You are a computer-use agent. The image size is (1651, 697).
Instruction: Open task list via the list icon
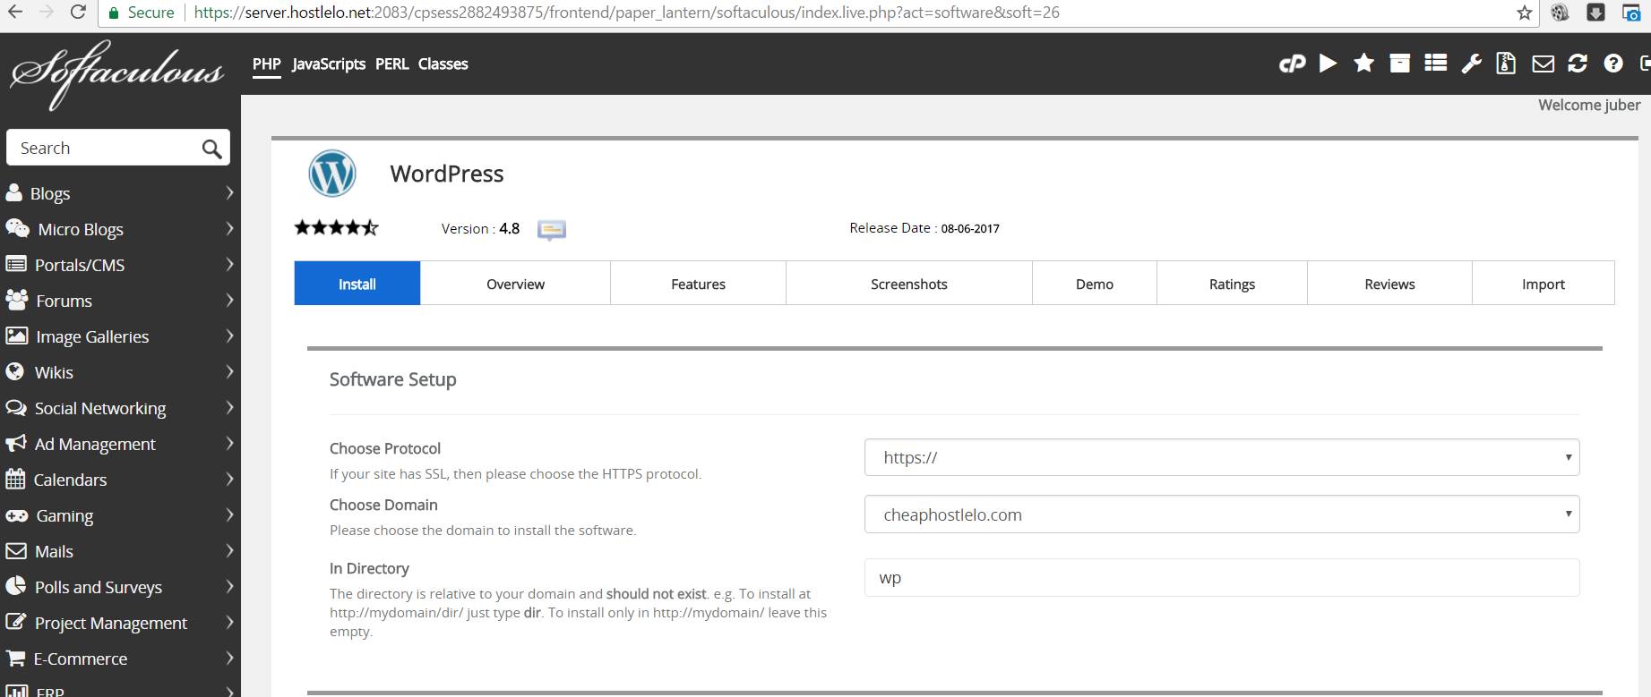click(1436, 63)
